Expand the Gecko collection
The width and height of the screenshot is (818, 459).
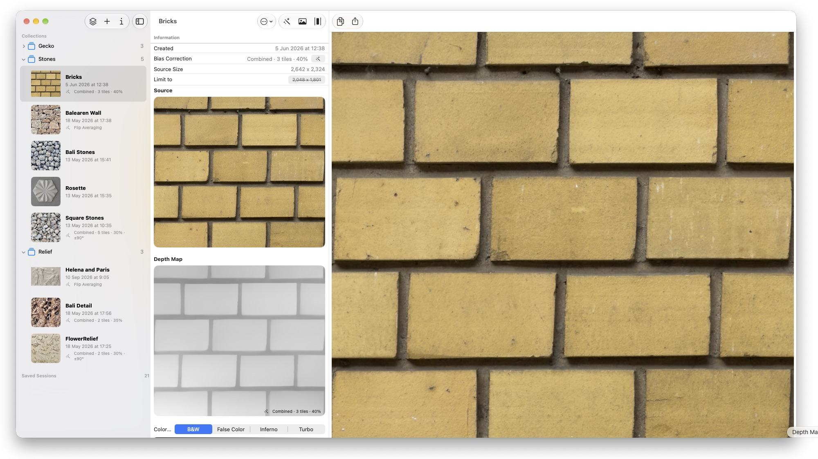[x=24, y=46]
